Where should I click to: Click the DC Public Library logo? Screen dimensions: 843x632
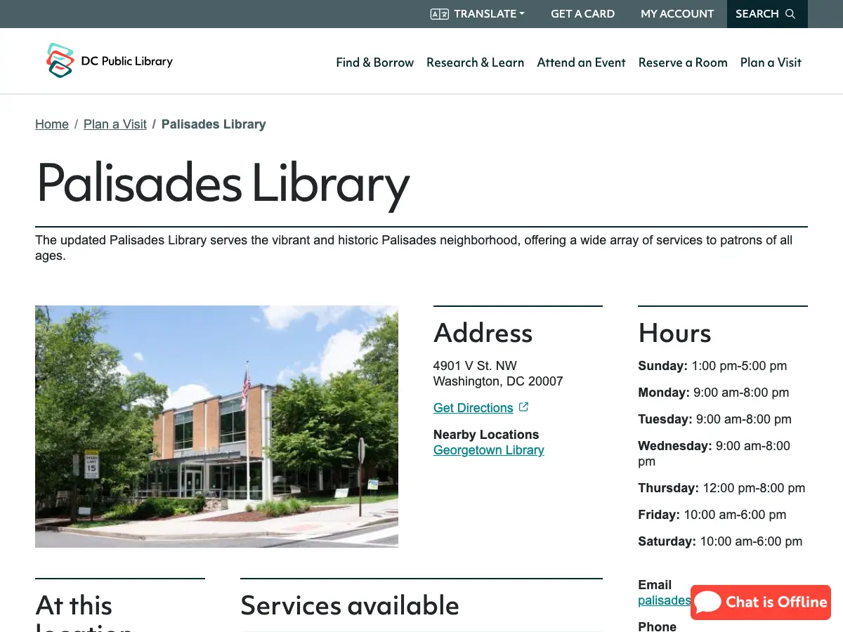pos(110,61)
